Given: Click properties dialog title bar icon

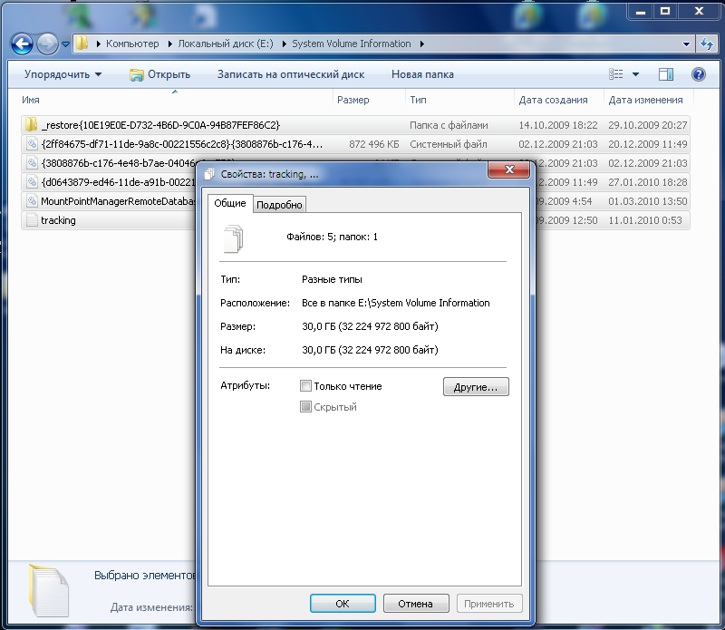Looking at the screenshot, I should coord(209,174).
